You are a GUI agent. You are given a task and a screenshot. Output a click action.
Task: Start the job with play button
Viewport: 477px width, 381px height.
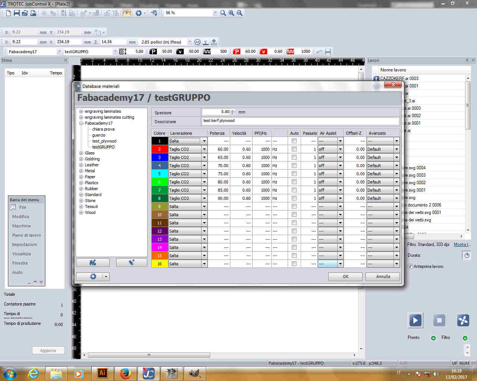click(415, 320)
